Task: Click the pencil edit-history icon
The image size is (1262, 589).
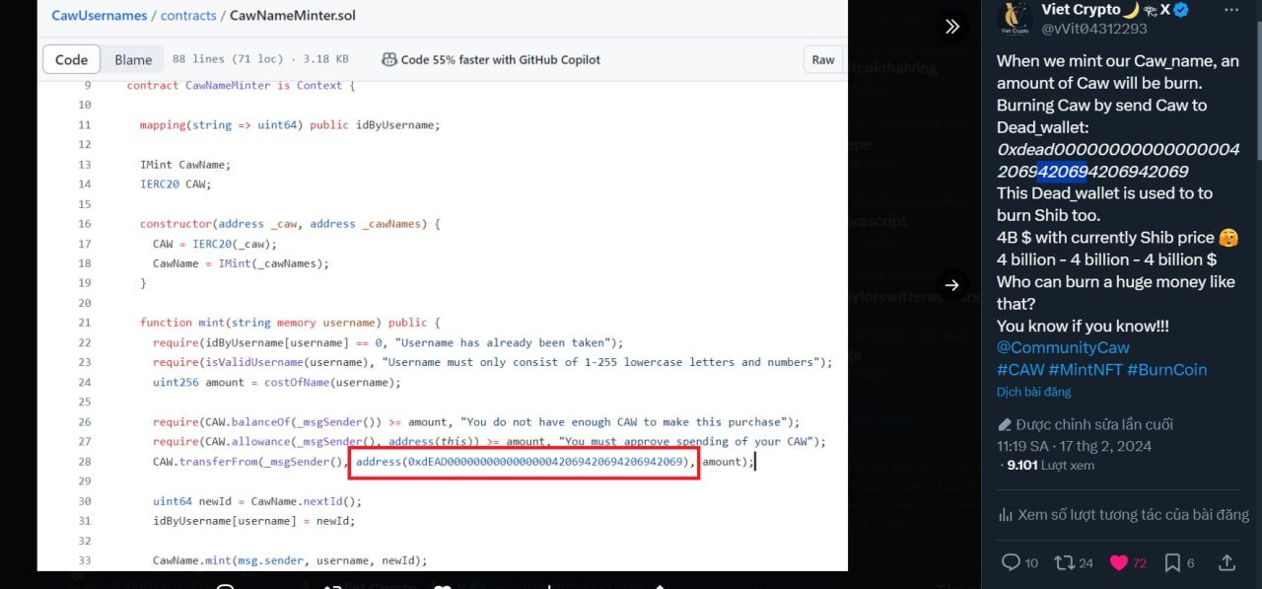Action: pyautogui.click(x=1005, y=424)
